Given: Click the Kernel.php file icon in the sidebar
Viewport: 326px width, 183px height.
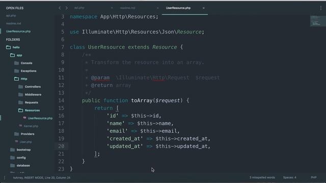Looking at the screenshot, I should tap(20, 126).
